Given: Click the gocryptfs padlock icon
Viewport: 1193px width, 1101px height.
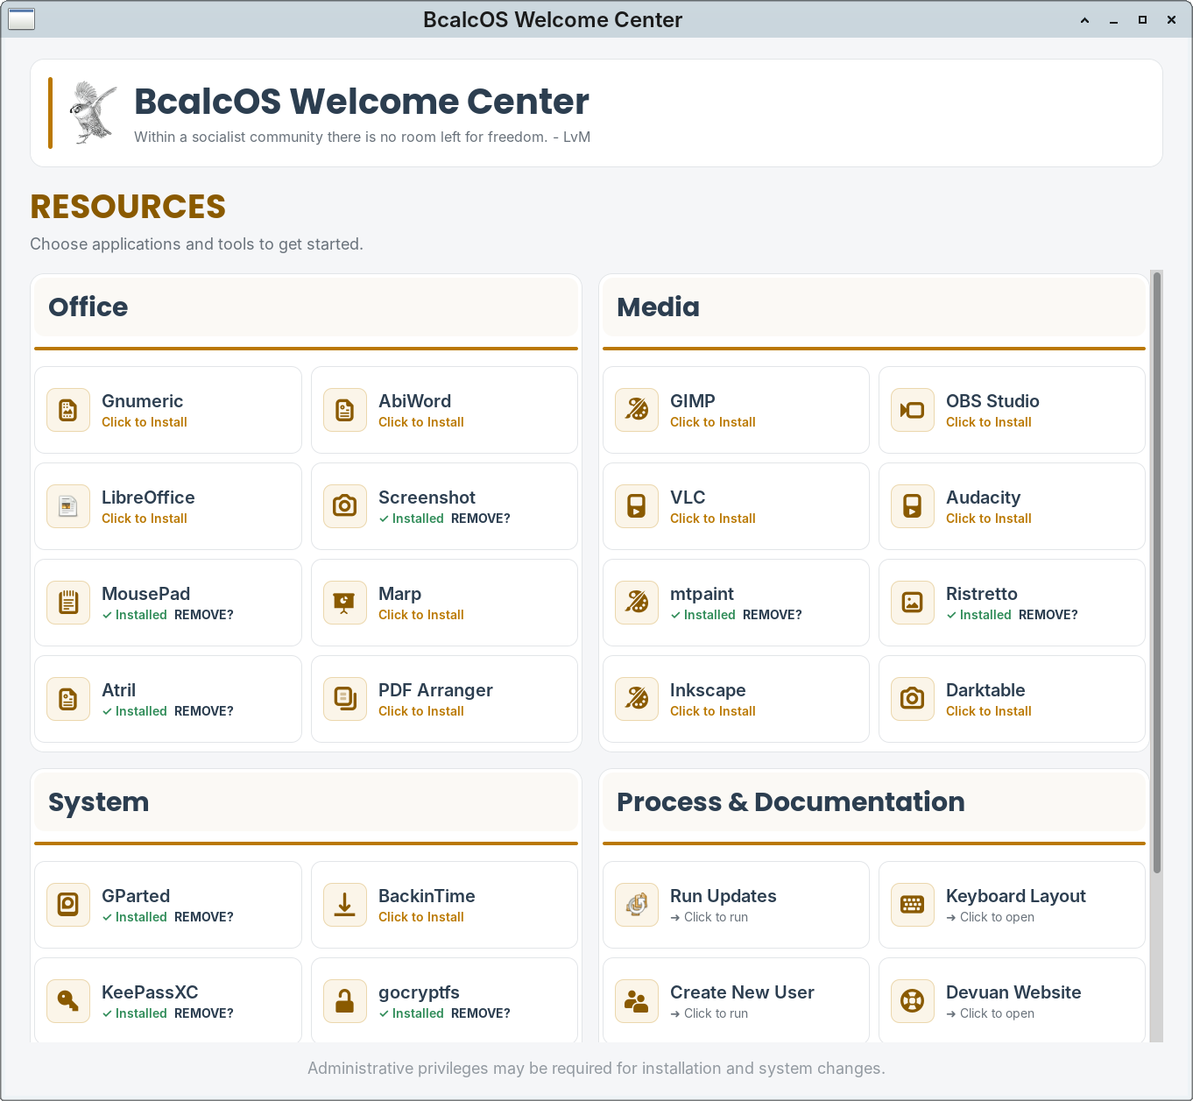Looking at the screenshot, I should pyautogui.click(x=345, y=1001).
